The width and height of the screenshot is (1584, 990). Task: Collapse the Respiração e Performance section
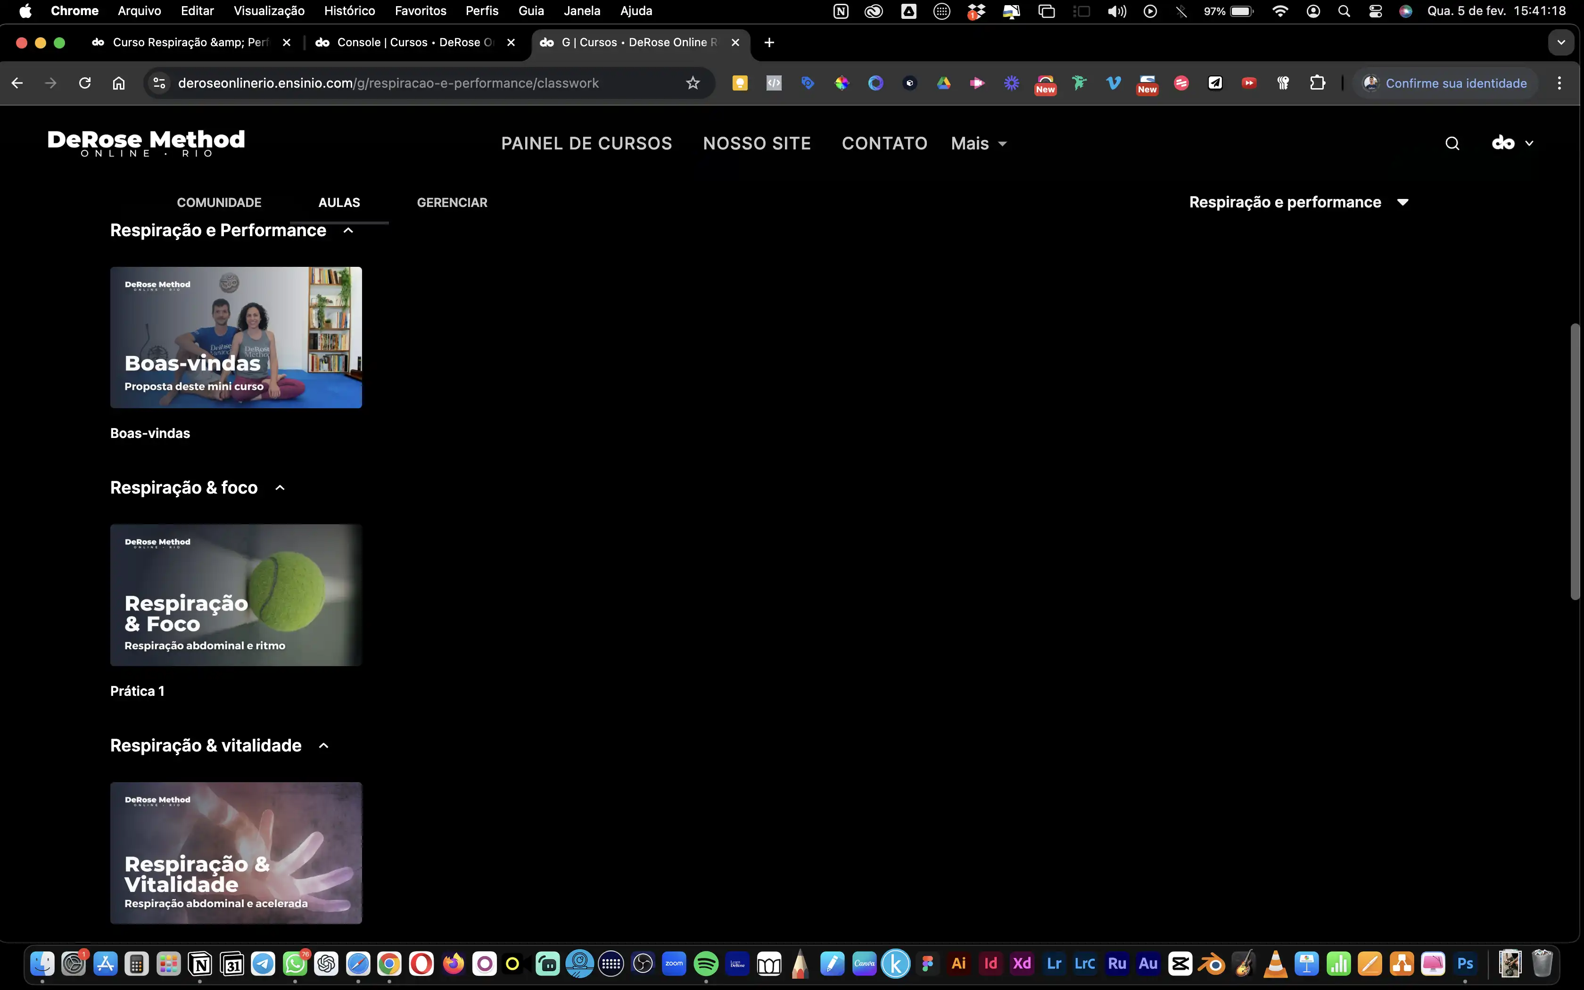[x=348, y=231]
